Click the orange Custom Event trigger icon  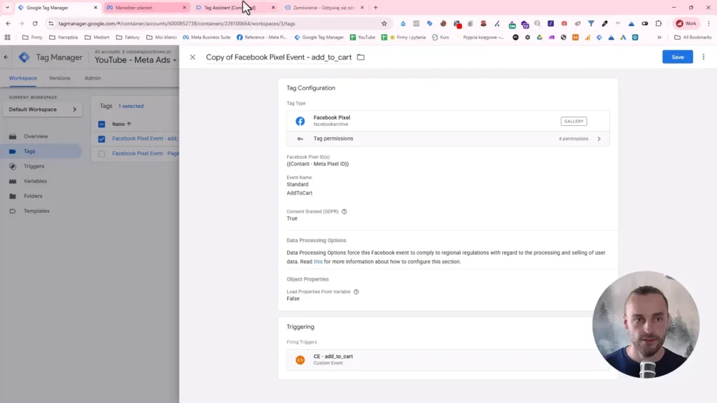(x=300, y=360)
